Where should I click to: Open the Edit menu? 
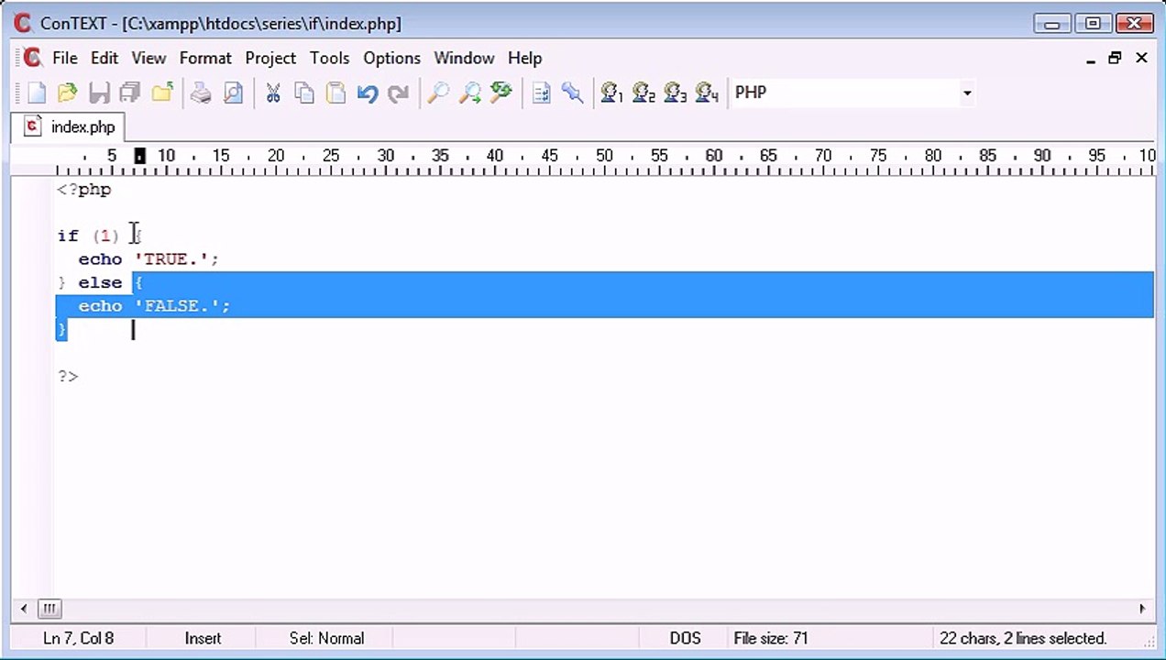click(104, 58)
